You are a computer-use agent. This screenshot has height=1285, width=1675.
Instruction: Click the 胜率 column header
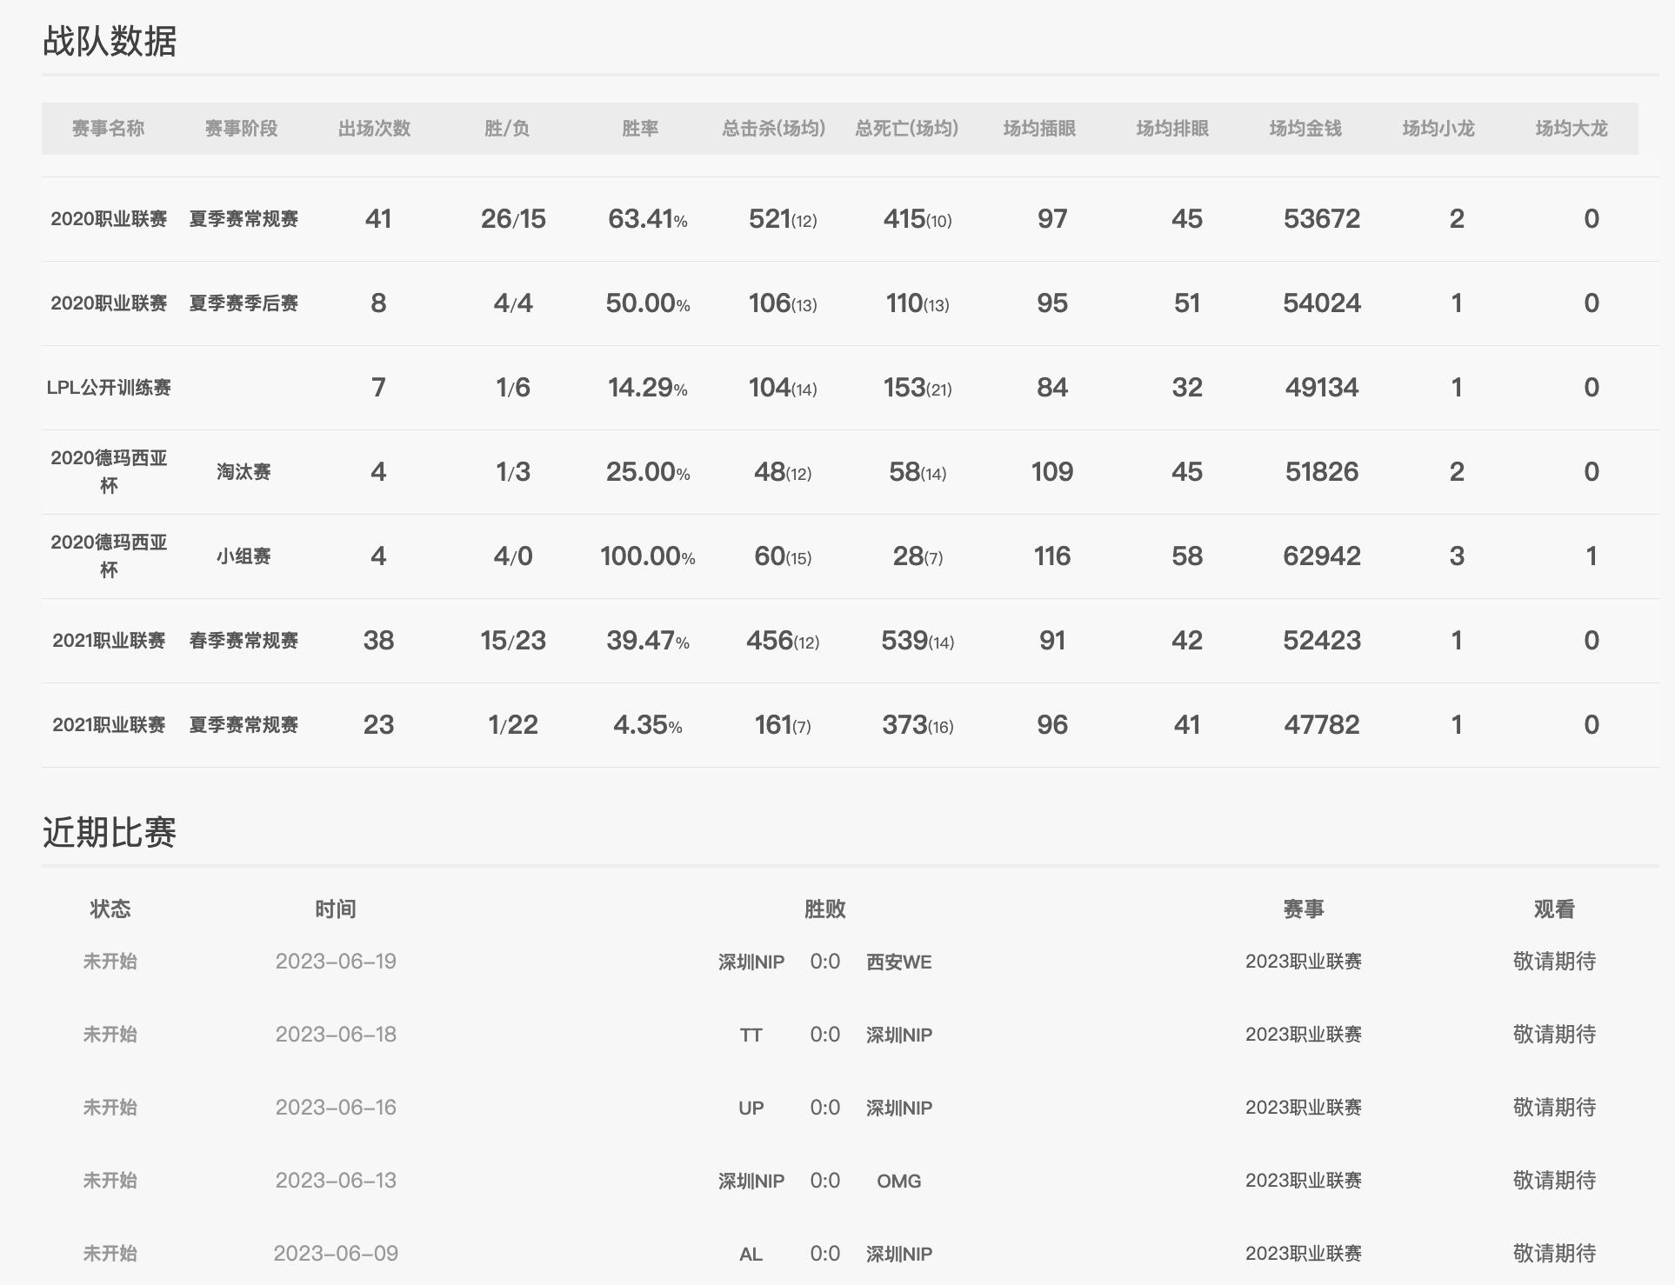[639, 129]
